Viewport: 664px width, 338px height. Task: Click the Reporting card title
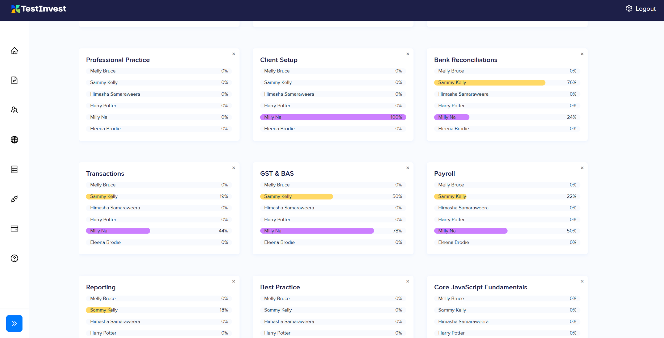101,287
